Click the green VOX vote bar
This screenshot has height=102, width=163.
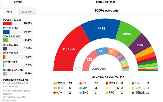[5, 40]
